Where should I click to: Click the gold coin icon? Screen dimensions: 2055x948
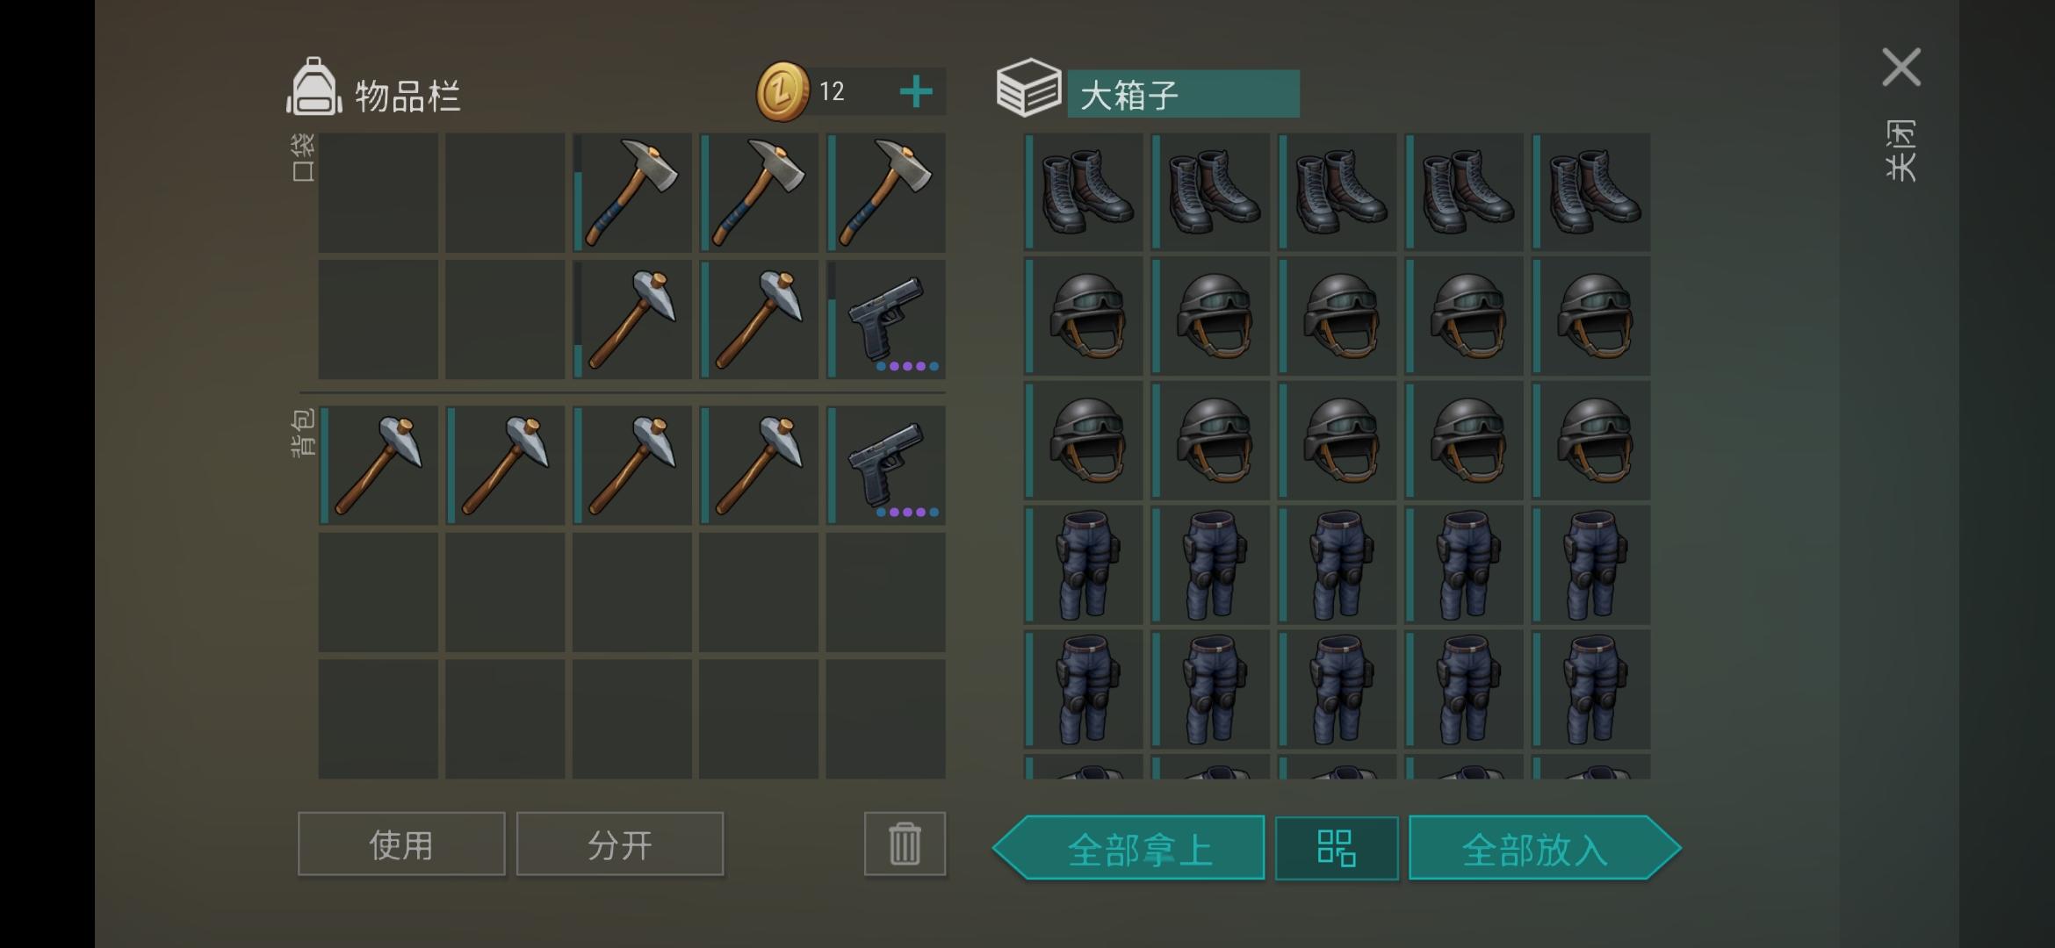[x=782, y=91]
